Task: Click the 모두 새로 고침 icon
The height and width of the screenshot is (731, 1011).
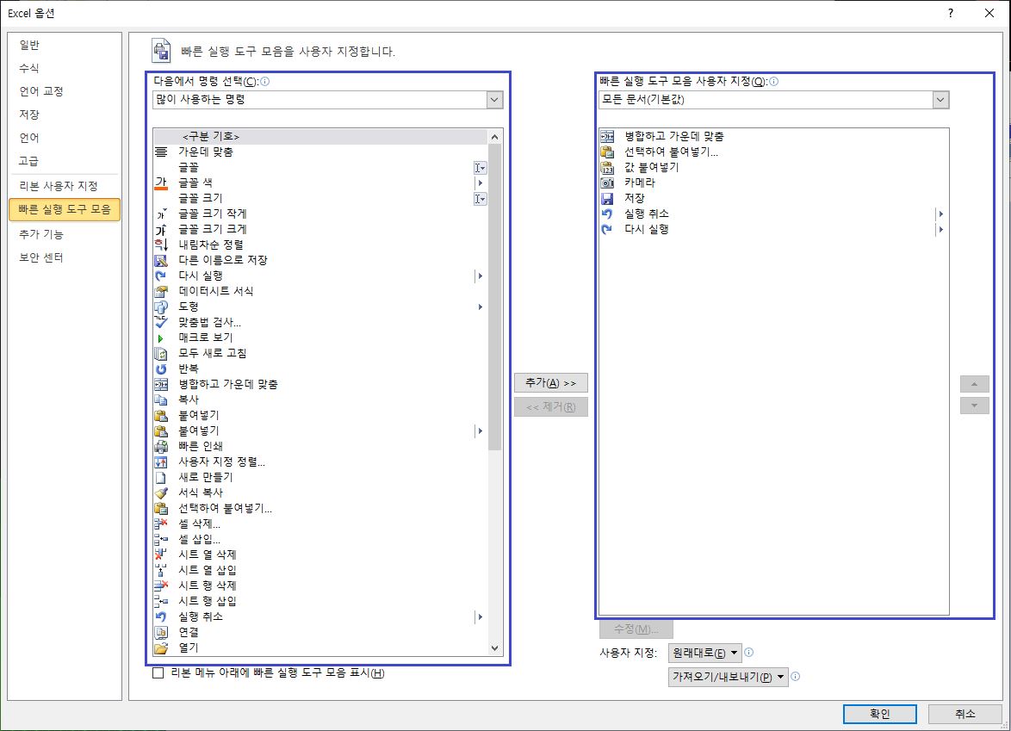Action: tap(161, 353)
